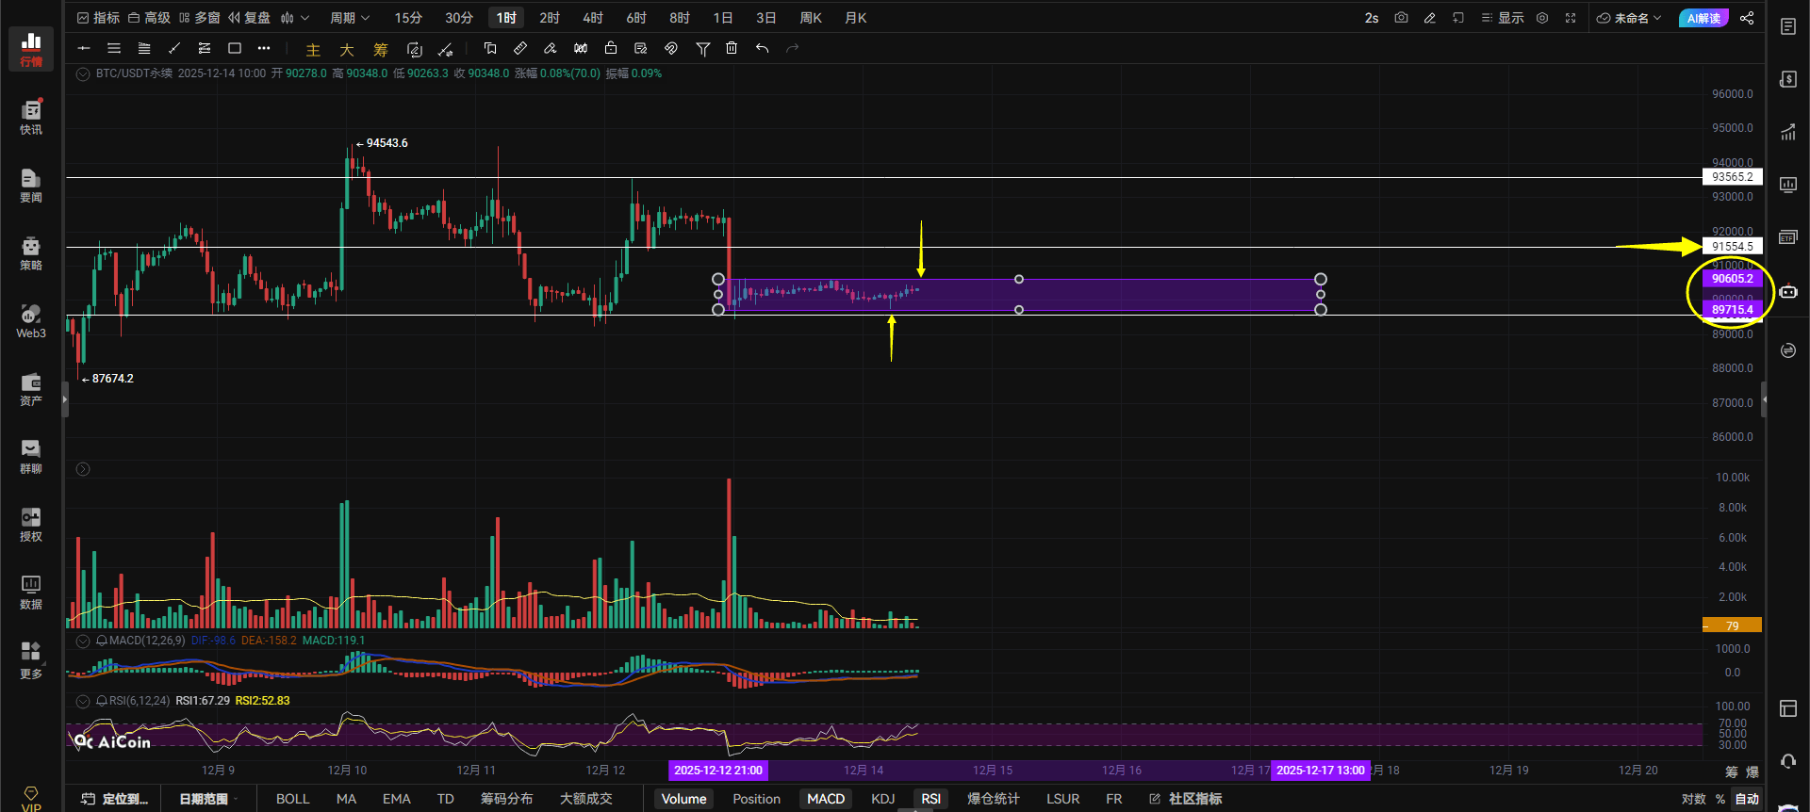Screen dimensions: 1810x812
Task: Select the 1日 daily timeframe
Action: [x=722, y=18]
